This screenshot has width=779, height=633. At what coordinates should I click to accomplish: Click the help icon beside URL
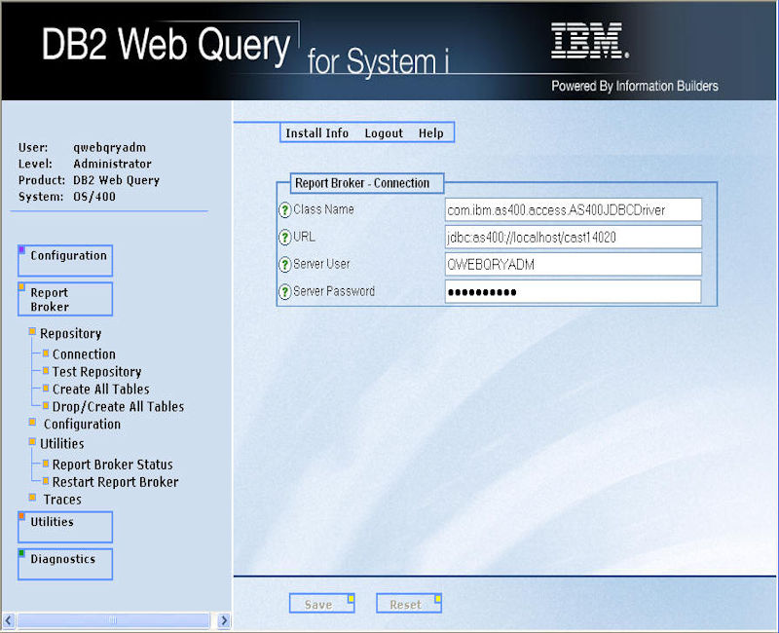(x=284, y=238)
